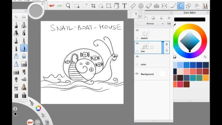Click the black current color bar
The image size is (222, 125).
point(190,19)
